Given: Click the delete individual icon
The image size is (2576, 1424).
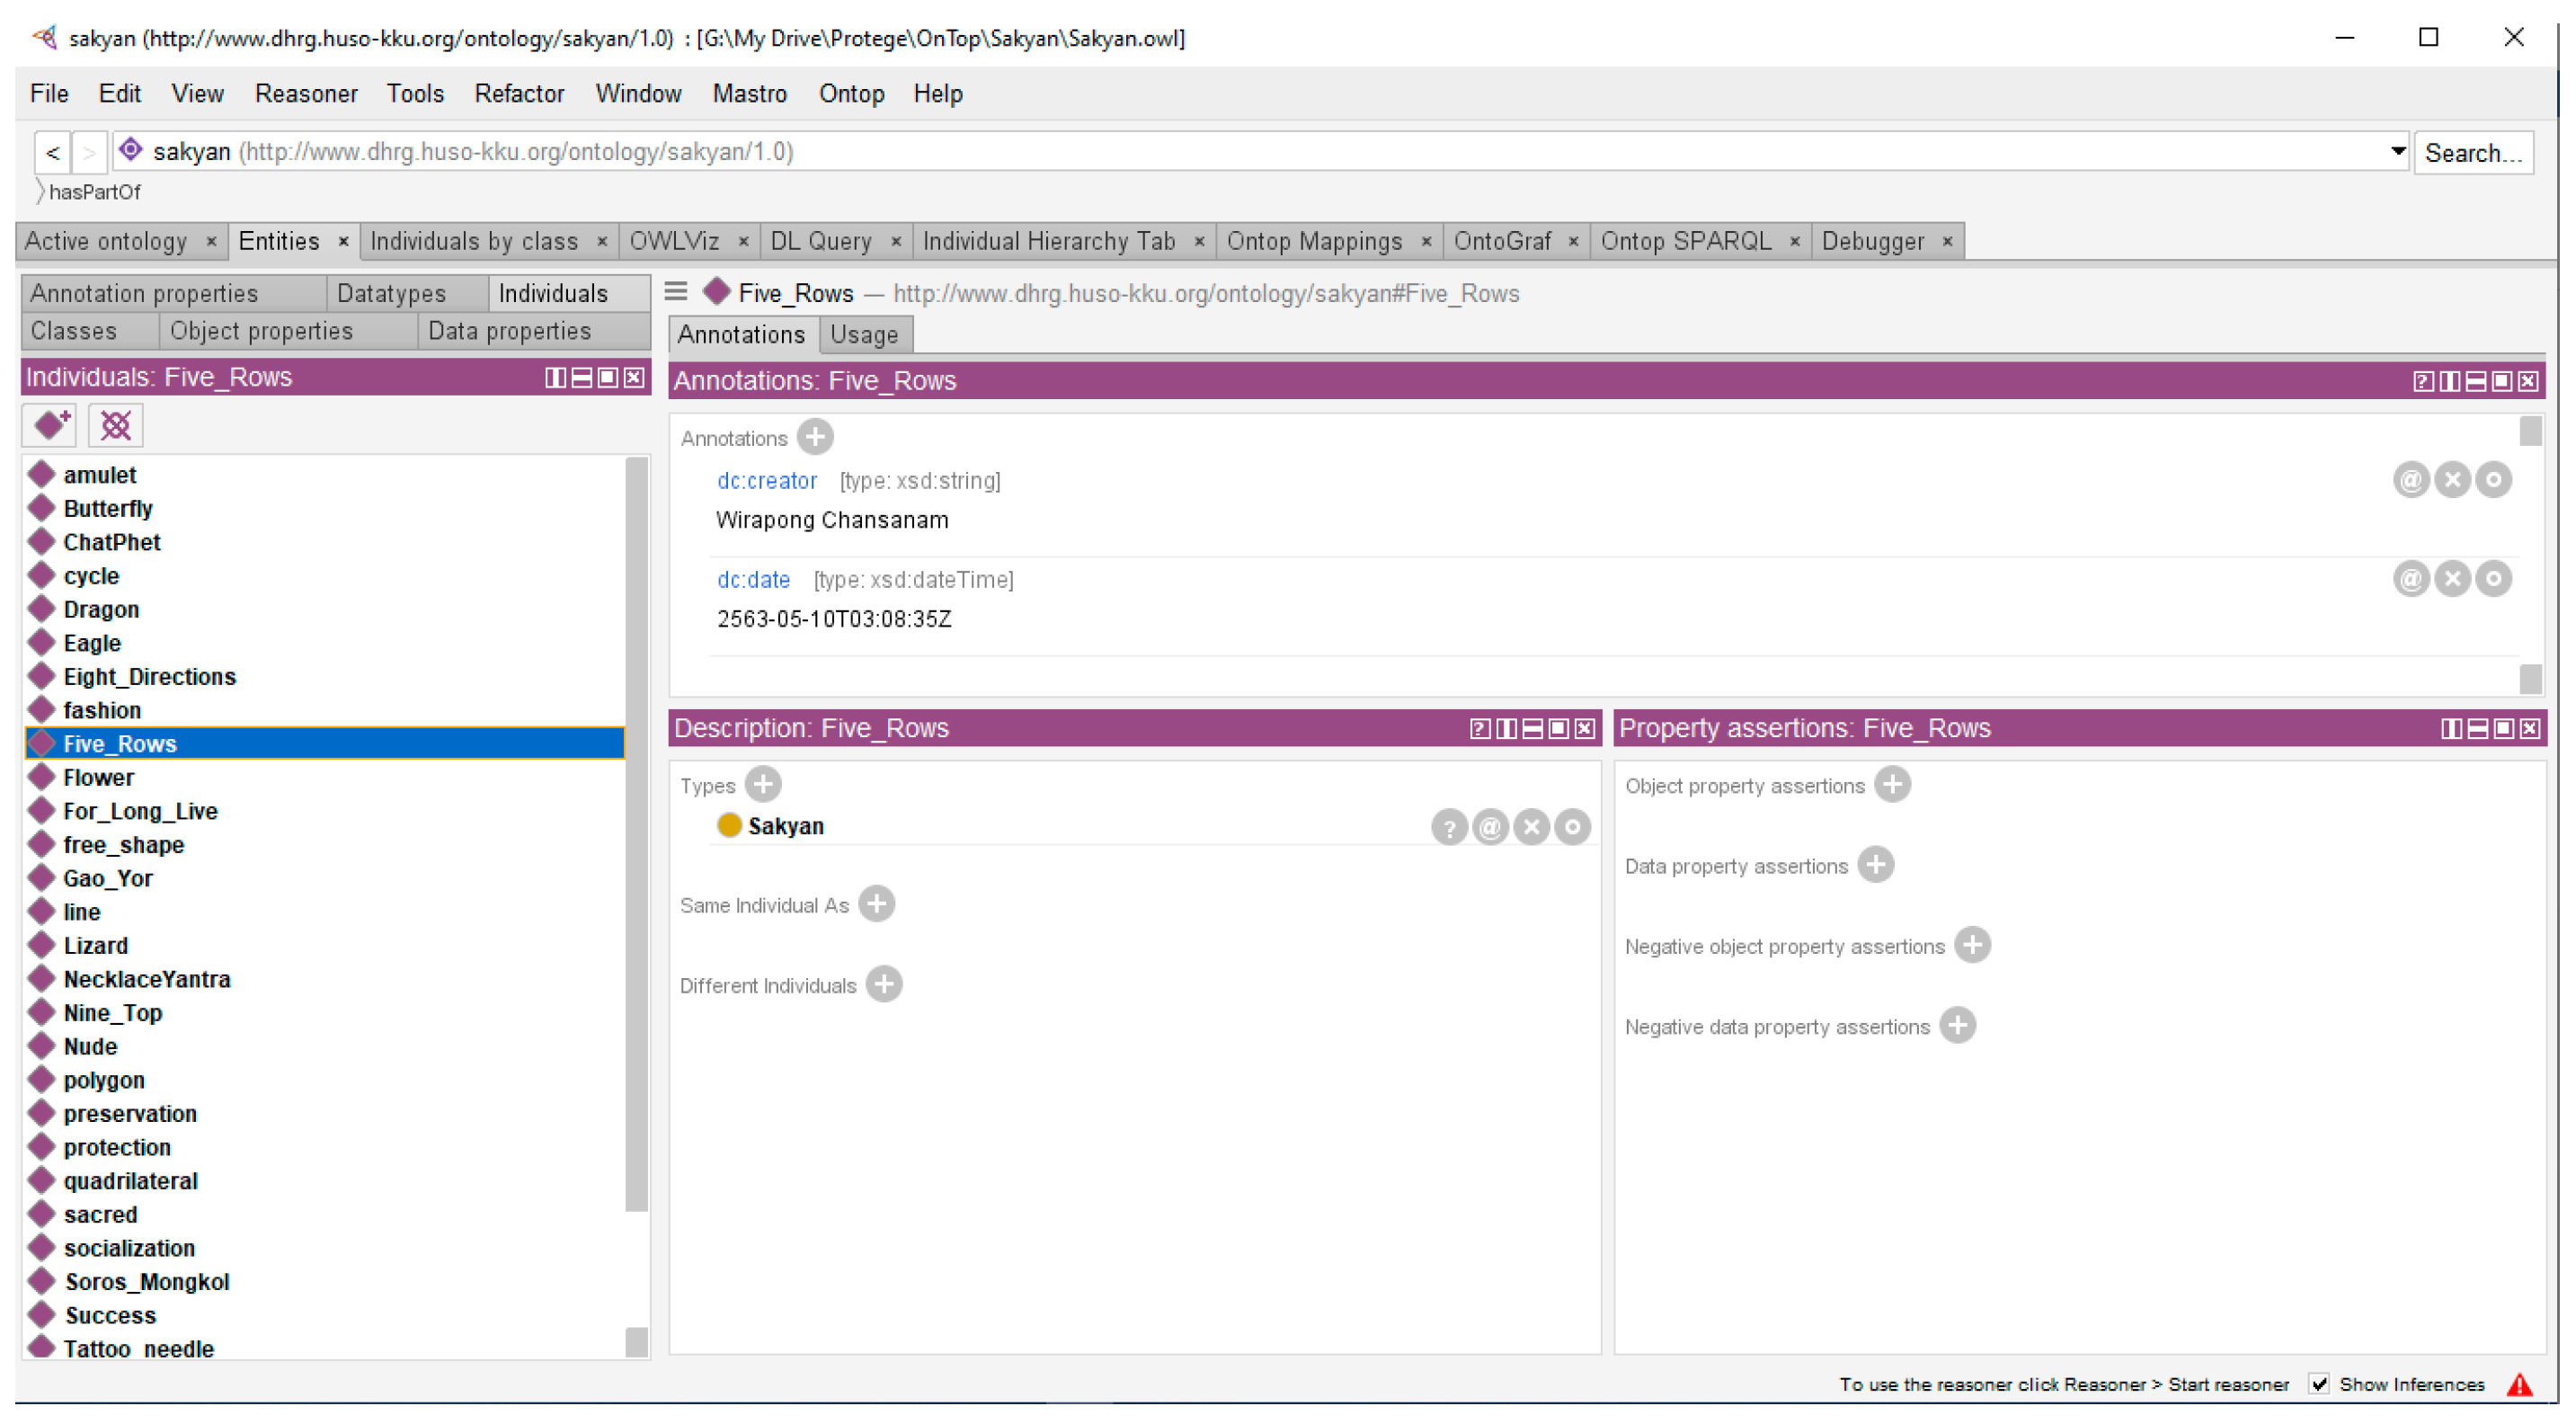Looking at the screenshot, I should coord(115,426).
